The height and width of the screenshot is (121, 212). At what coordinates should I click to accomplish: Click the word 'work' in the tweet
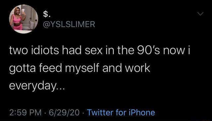point(137,68)
